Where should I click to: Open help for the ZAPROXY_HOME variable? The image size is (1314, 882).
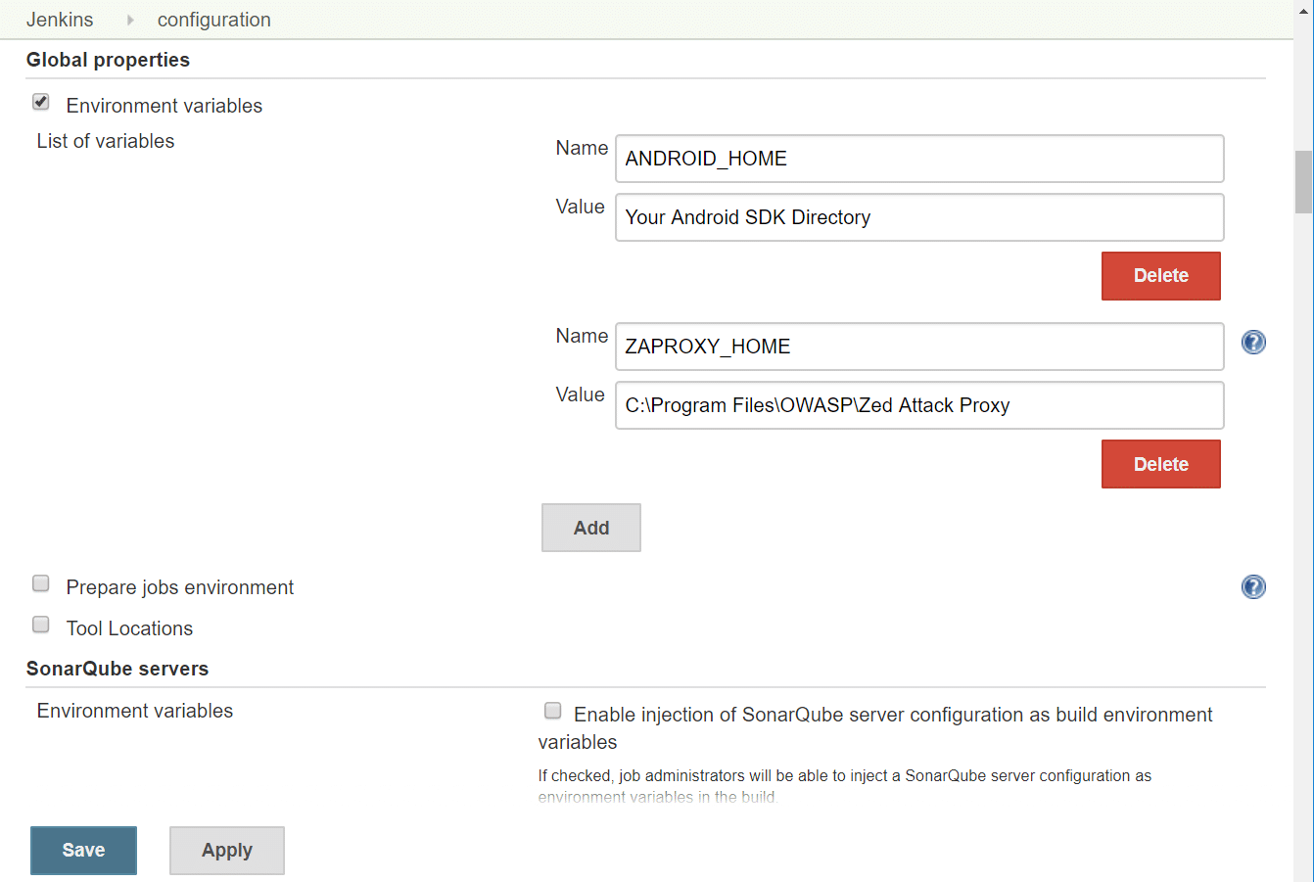pos(1253,343)
